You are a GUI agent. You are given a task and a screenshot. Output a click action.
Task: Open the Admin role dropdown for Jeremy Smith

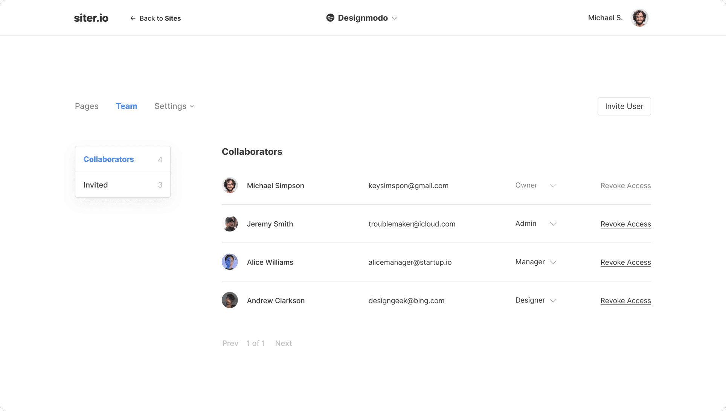[553, 224]
